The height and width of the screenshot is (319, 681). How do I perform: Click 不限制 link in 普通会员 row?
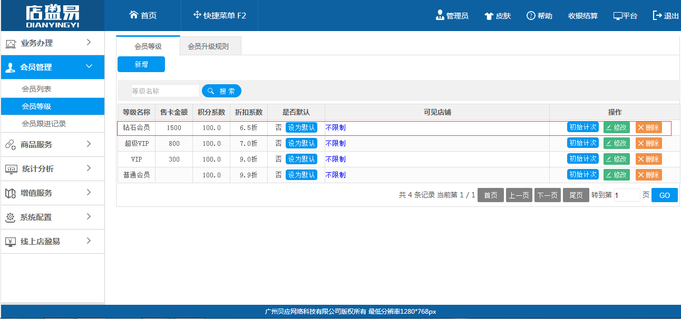[336, 175]
